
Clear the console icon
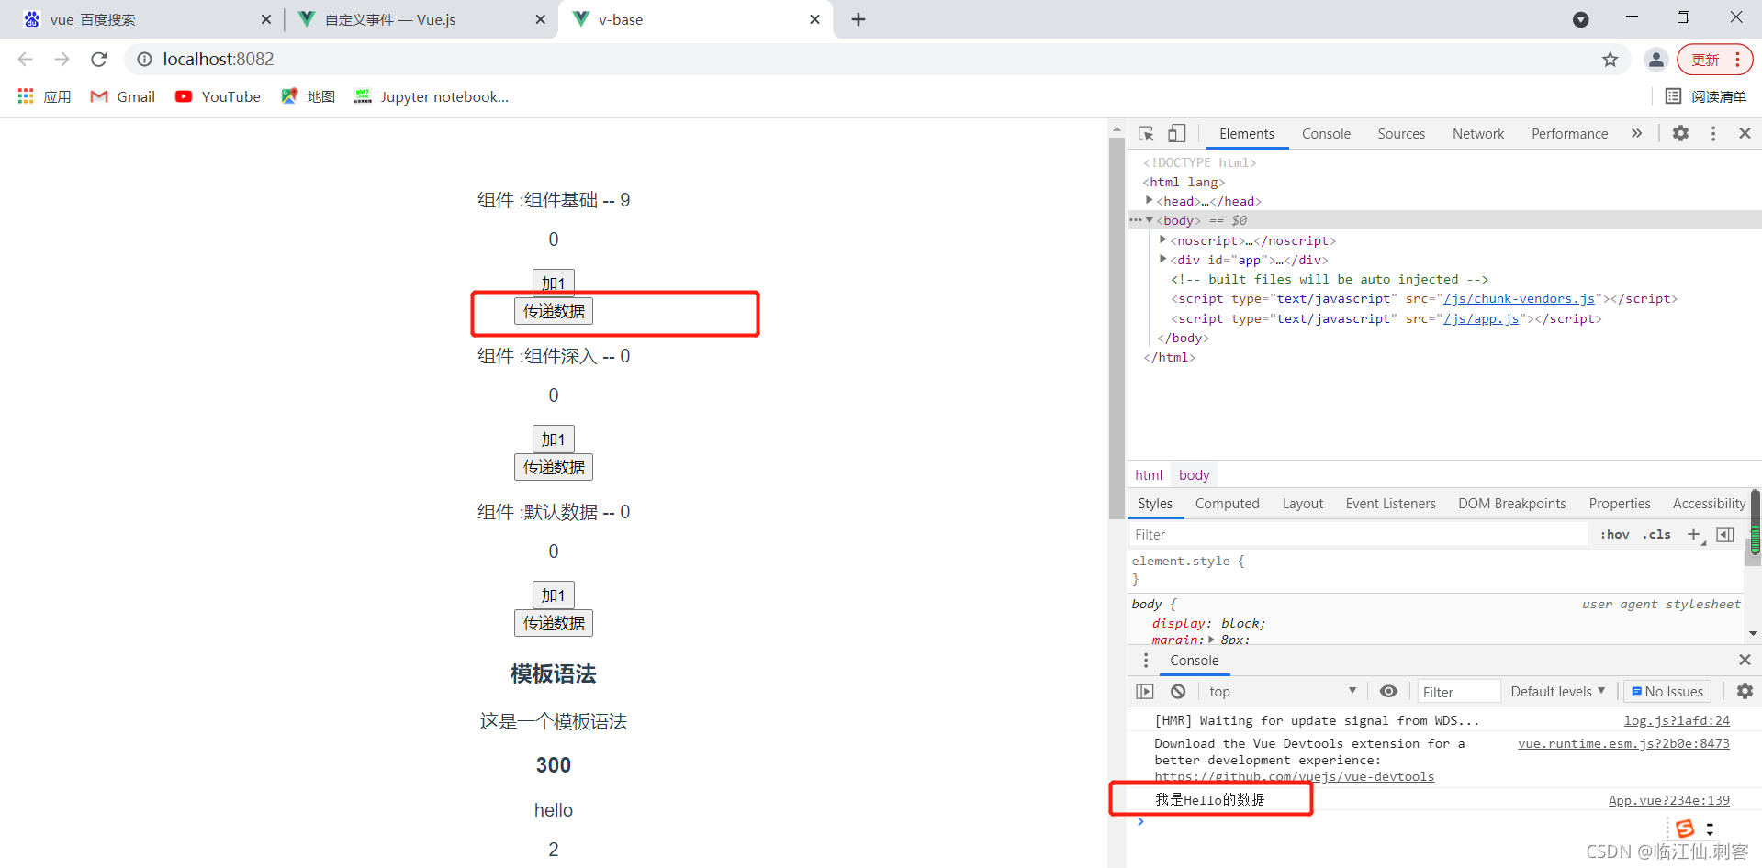point(1178,692)
